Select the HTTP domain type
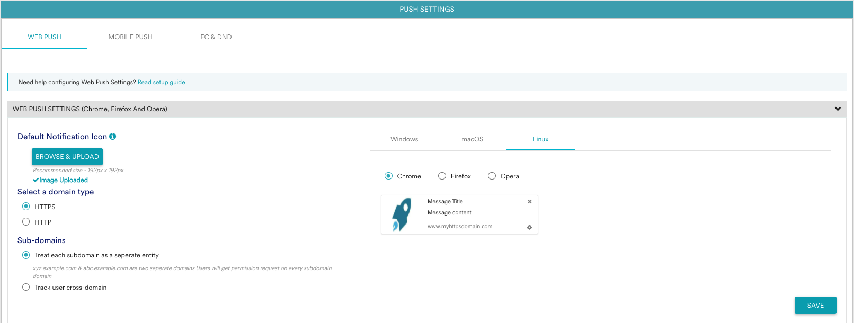 26,222
